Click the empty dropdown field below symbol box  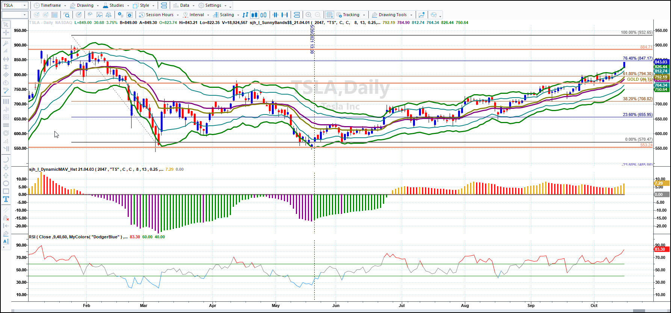click(15, 15)
